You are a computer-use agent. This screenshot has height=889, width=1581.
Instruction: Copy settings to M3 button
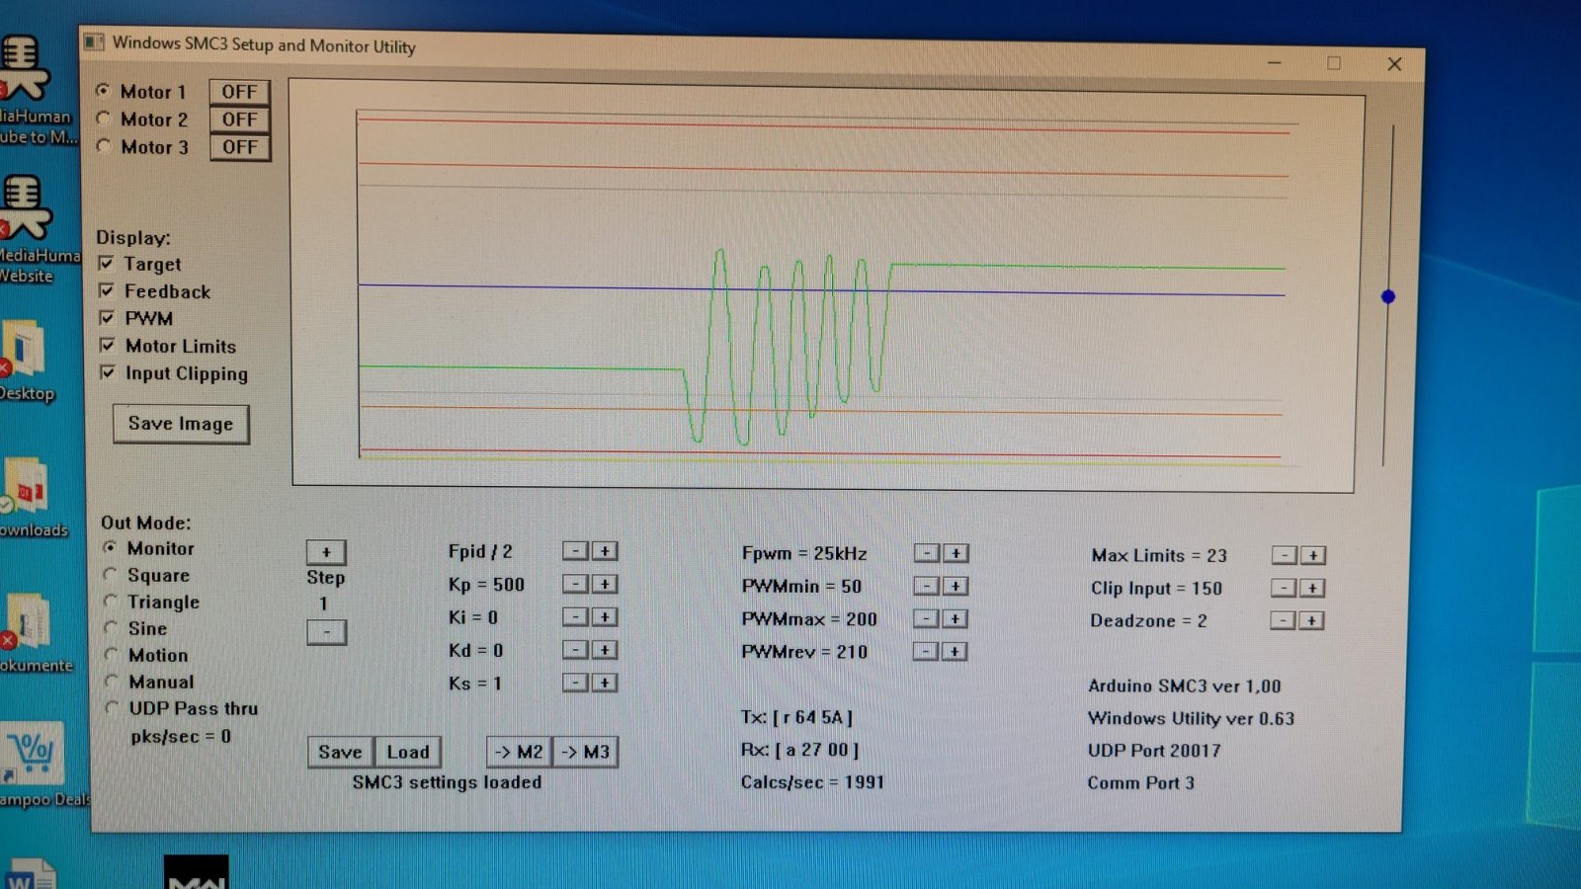(x=586, y=752)
